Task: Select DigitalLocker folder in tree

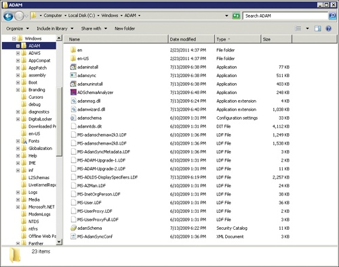Action: [x=40, y=119]
